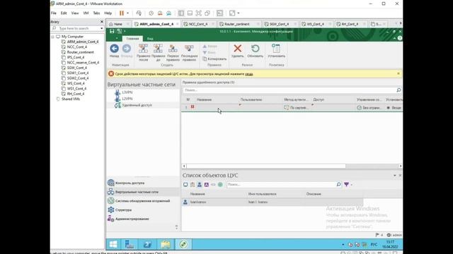Click the clipboard icon in object list toolbar
Screen dimensions: 453x254
193,185
